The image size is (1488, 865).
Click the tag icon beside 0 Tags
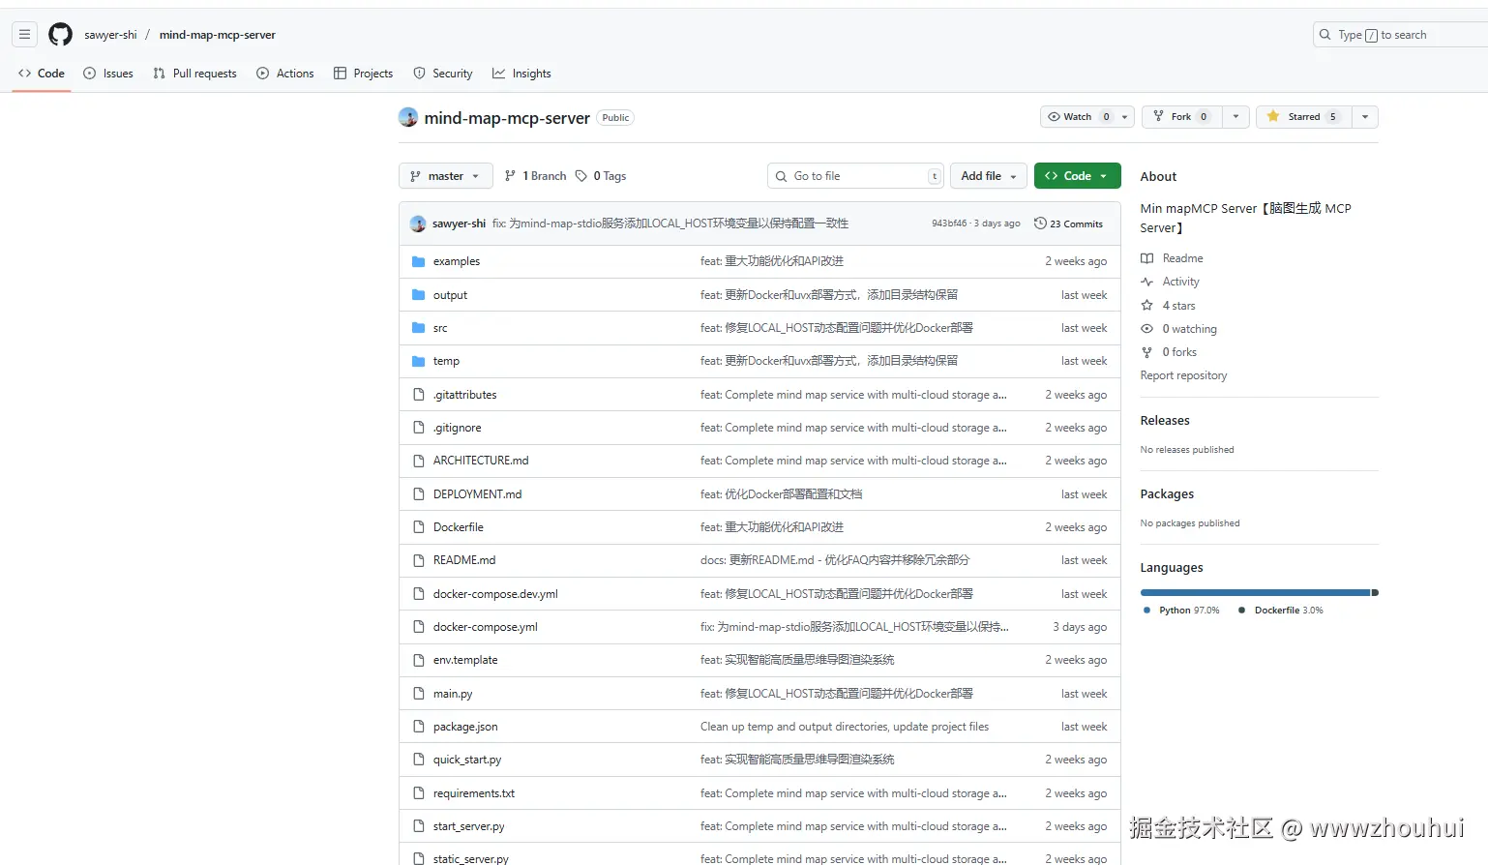coord(581,176)
